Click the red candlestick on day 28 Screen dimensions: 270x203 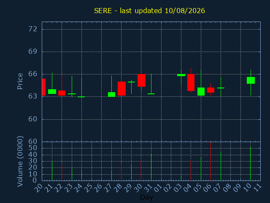(121, 88)
